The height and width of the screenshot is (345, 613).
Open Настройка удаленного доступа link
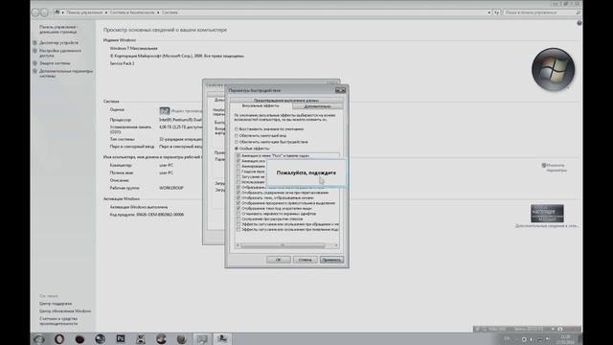60,54
